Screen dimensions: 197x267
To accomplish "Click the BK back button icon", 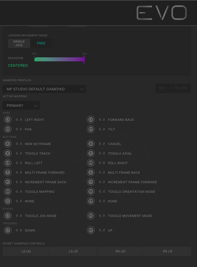I will (x=8, y=191).
